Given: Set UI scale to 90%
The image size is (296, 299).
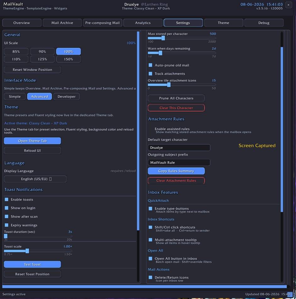Looking at the screenshot, I should click(x=42, y=51).
